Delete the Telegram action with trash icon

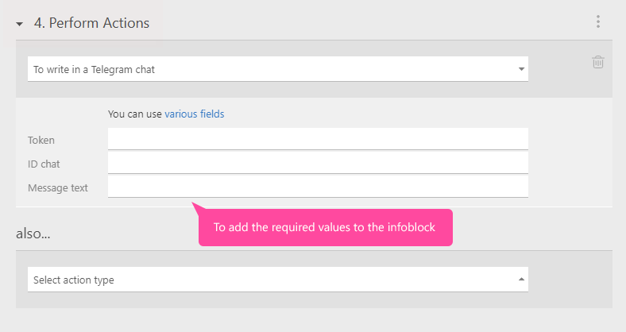pos(598,62)
